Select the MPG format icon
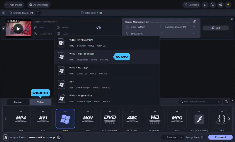235x142 pixels. 177,119
